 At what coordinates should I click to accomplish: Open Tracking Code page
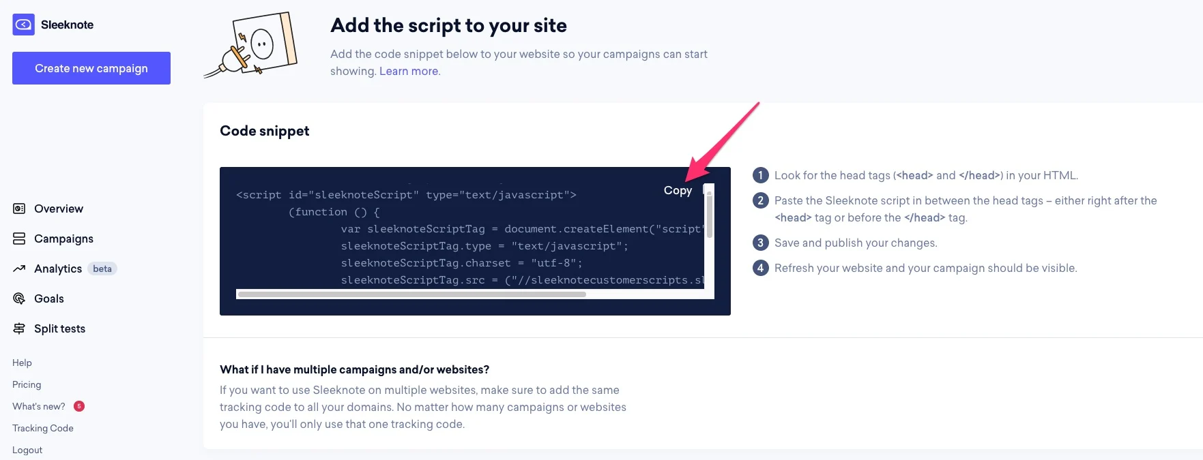point(43,428)
